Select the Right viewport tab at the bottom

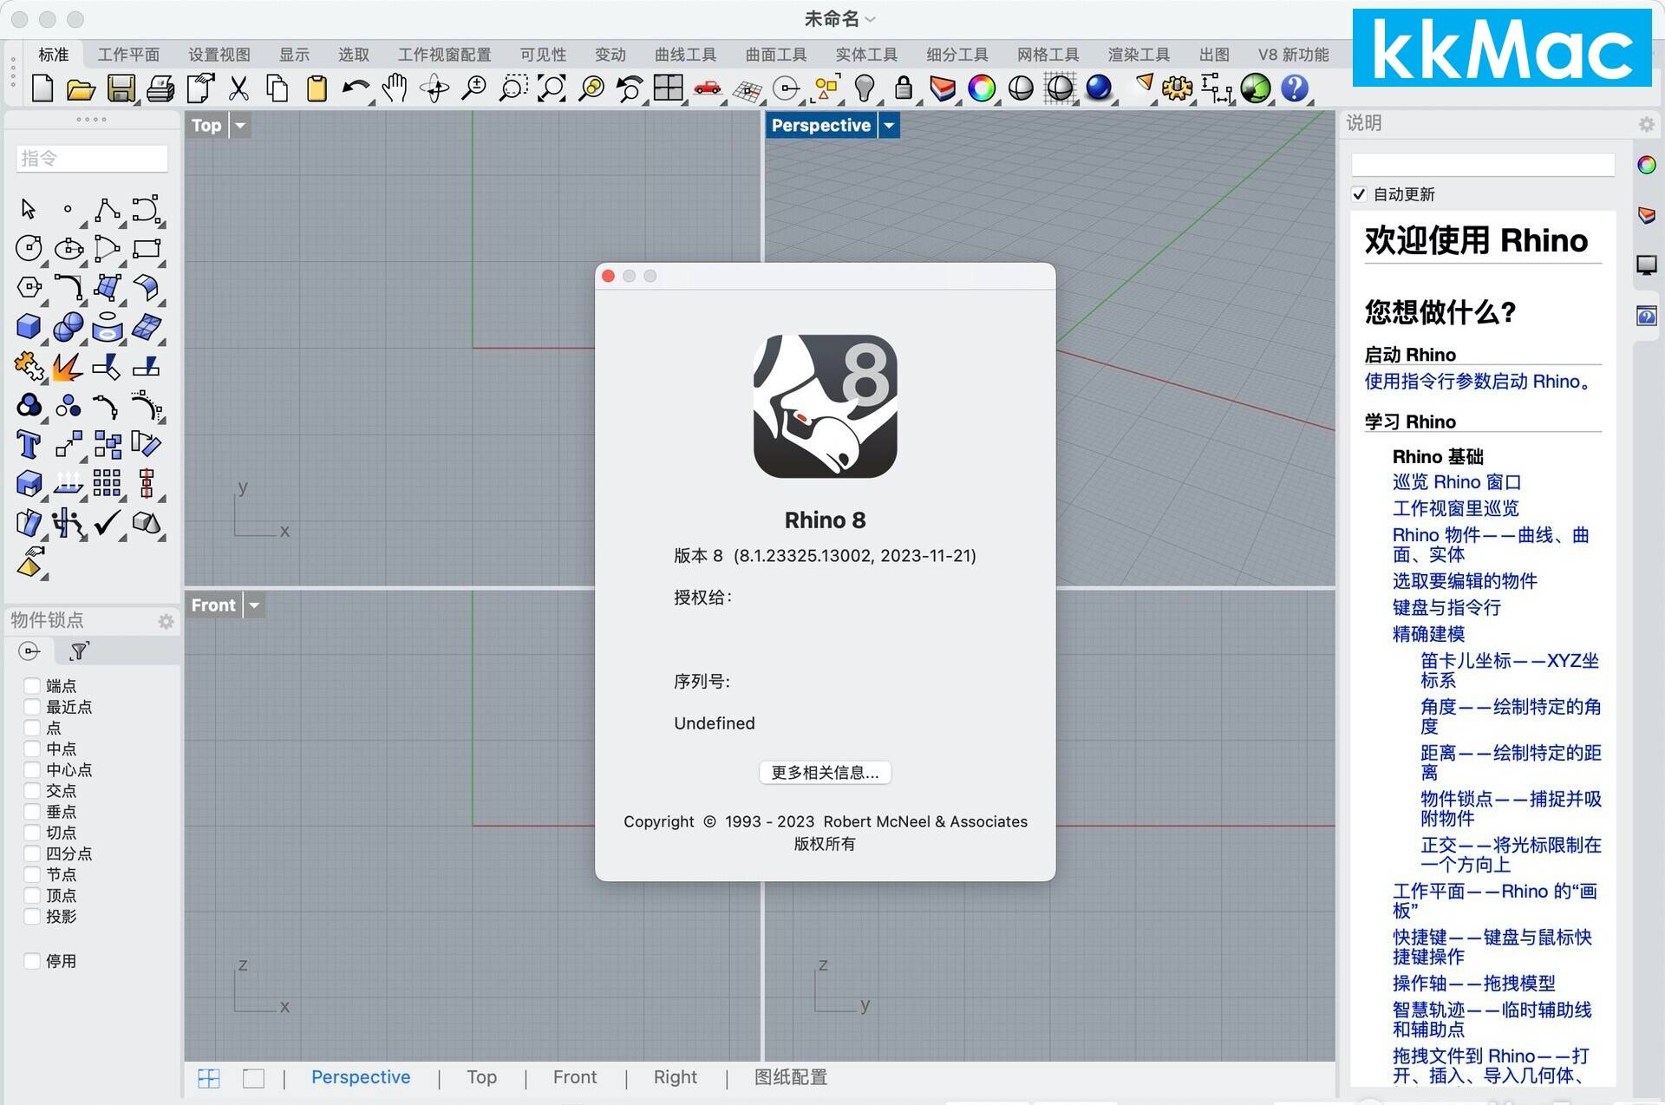coord(675,1077)
